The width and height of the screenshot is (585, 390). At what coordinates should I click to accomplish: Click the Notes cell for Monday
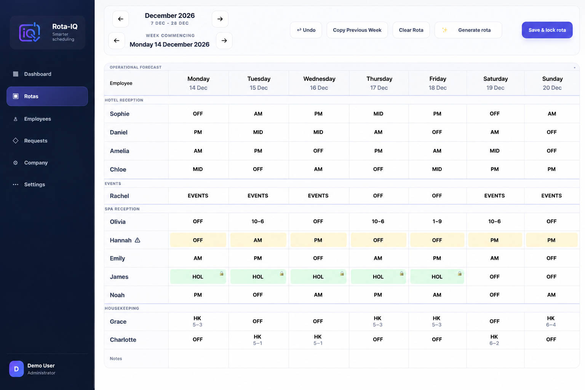click(198, 358)
